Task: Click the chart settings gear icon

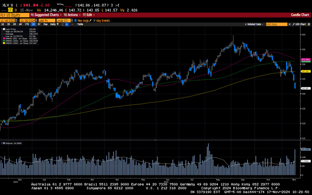Action: pyautogui.click(x=308, y=24)
